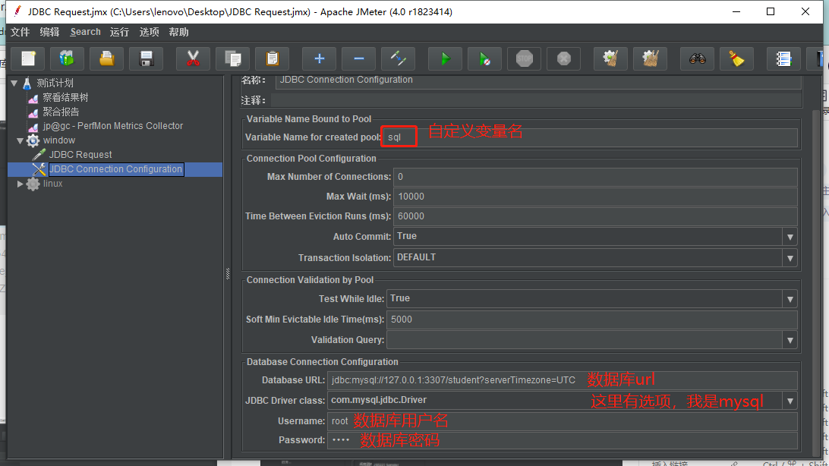This screenshot has width=829, height=466.
Task: Minimize the JMeter window
Action: [x=736, y=11]
